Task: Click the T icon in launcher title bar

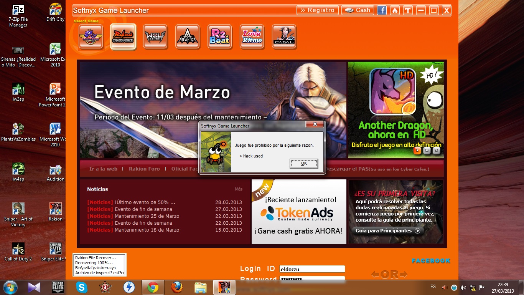Action: (x=408, y=10)
